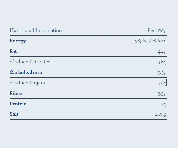Click the Fat row label
This screenshot has width=178, height=148.
pyautogui.click(x=13, y=52)
